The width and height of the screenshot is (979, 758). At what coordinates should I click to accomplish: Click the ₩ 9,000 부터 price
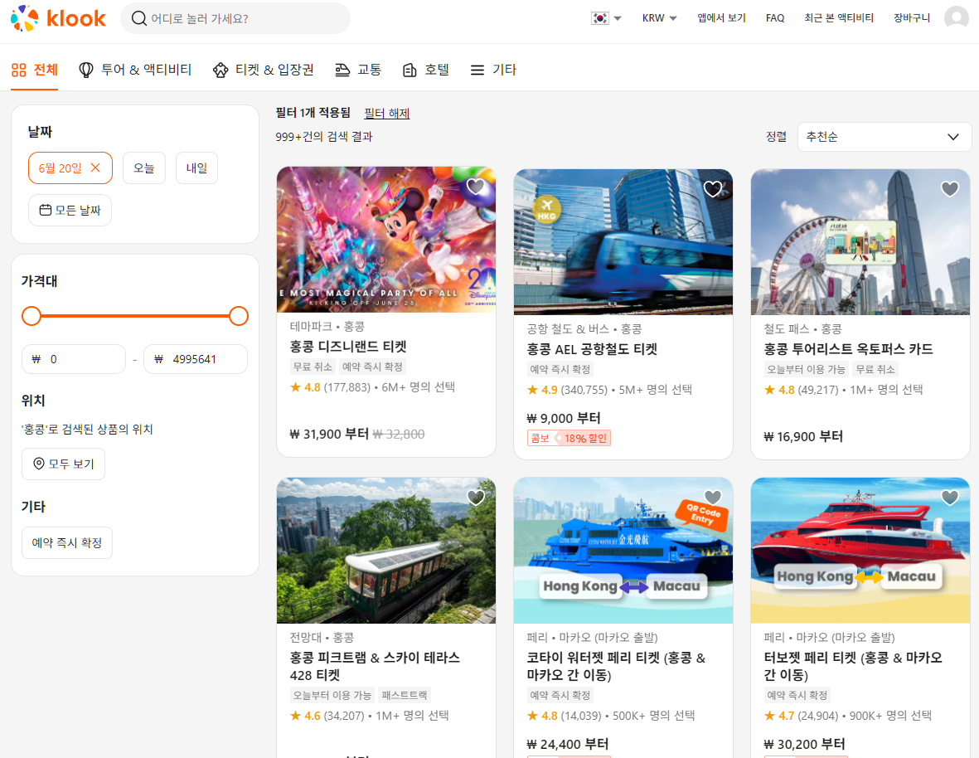point(563,418)
